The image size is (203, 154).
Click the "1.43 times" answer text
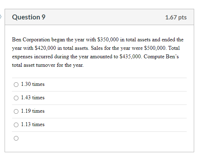(x=33, y=97)
